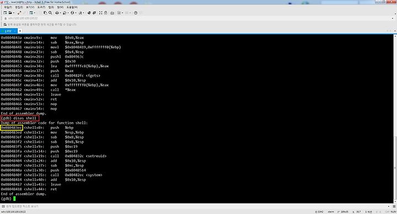
Task: Click the first 'End of assembler dump.' line
Action: pos(24,113)
